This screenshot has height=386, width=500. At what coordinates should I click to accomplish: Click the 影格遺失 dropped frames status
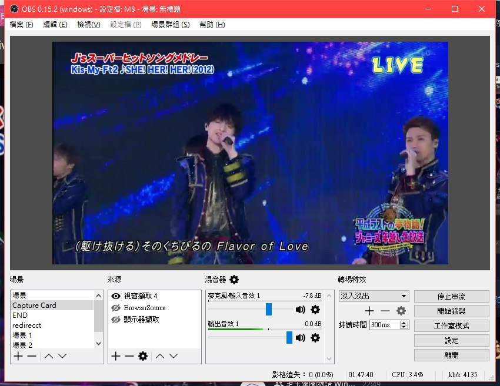tap(302, 374)
